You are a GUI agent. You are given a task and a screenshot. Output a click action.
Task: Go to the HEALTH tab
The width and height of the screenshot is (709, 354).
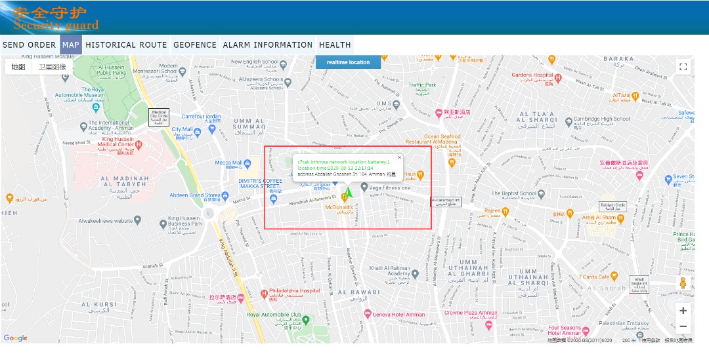(335, 45)
